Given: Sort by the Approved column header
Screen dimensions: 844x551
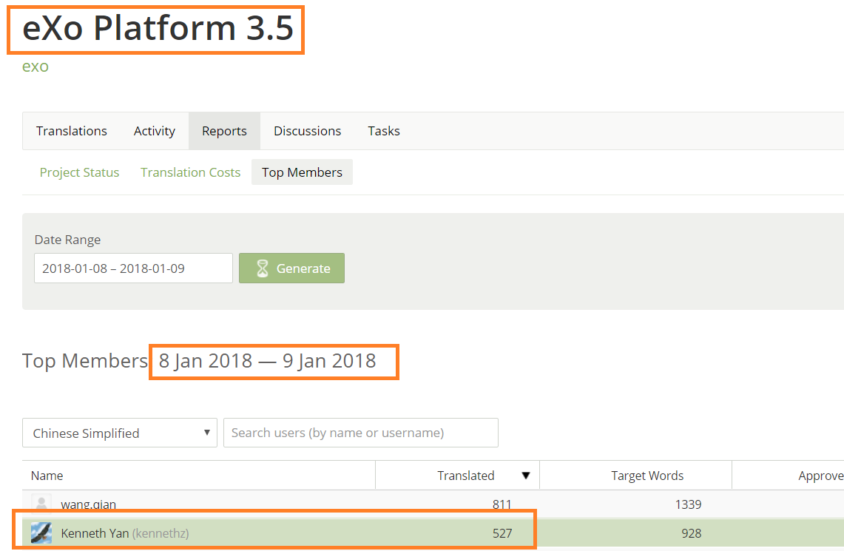Looking at the screenshot, I should coord(821,476).
